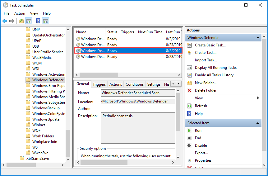Click the New Folder icon in Actions
Screen dimensions: 268x176
pos(190,83)
